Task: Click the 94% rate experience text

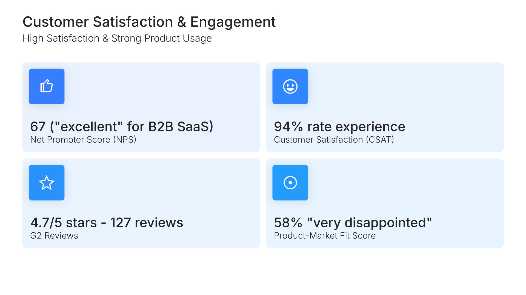Action: coord(339,127)
